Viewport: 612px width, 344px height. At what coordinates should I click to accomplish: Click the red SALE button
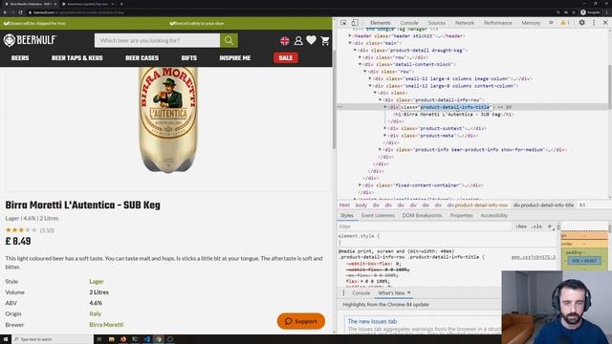tap(286, 57)
